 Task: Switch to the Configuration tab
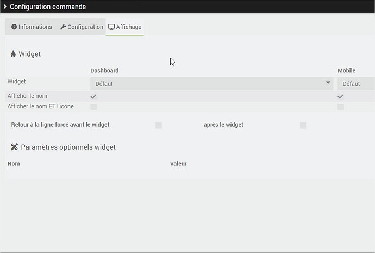[82, 27]
